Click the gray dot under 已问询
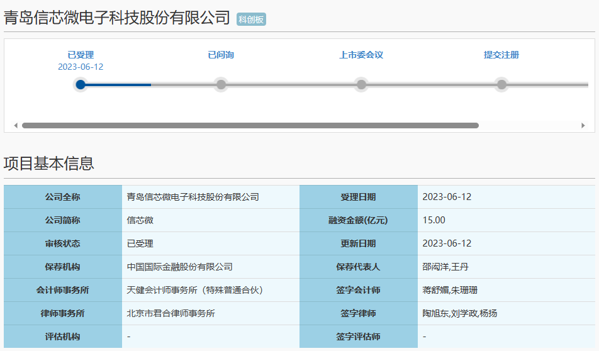 pyautogui.click(x=221, y=84)
